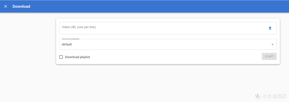
Task: Select the 'default' template value text
Action: [x=67, y=44]
